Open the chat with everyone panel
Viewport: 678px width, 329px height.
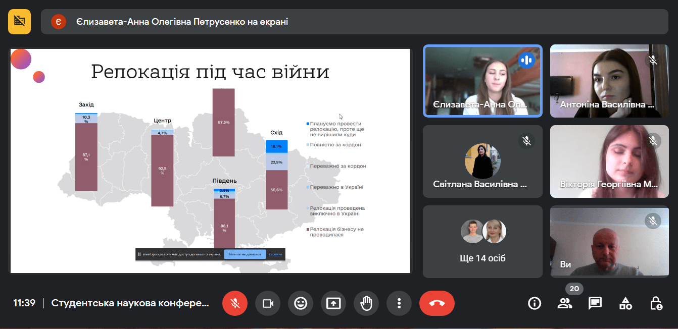tap(595, 303)
